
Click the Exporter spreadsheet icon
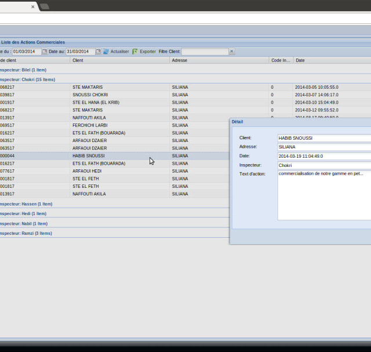(x=135, y=52)
